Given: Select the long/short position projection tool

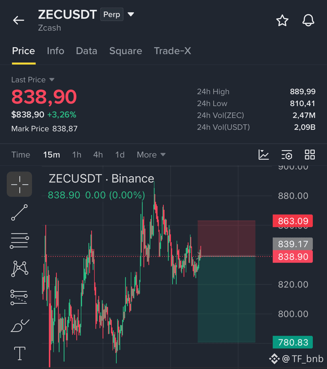Looking at the screenshot, I should coord(19,297).
